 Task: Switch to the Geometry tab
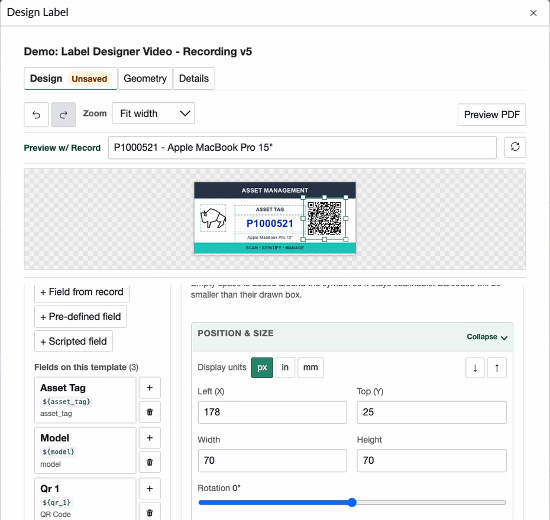(x=145, y=79)
